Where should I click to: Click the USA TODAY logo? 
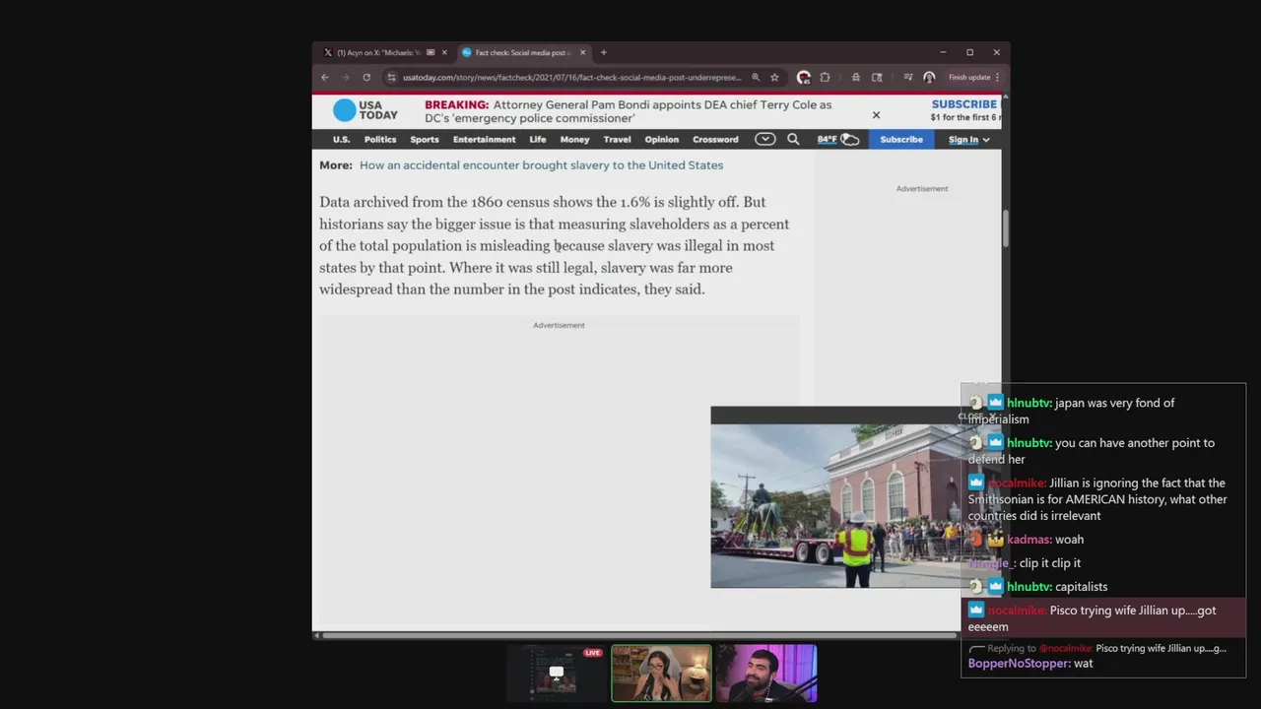tap(365, 110)
